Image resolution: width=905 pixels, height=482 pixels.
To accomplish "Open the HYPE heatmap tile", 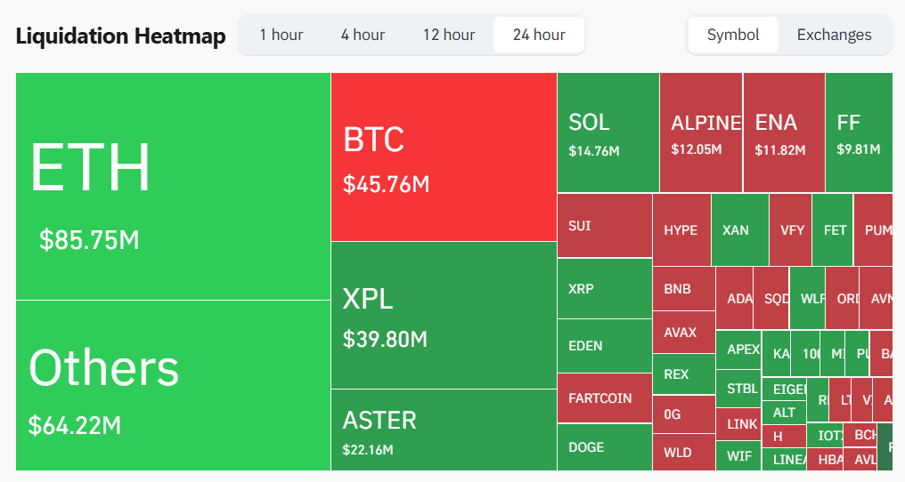I will (681, 229).
